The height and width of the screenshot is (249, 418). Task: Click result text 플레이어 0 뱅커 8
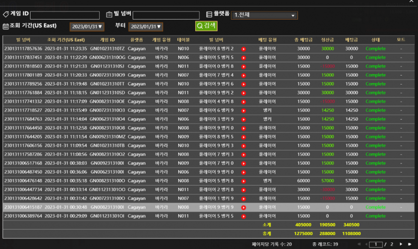tap(216, 66)
